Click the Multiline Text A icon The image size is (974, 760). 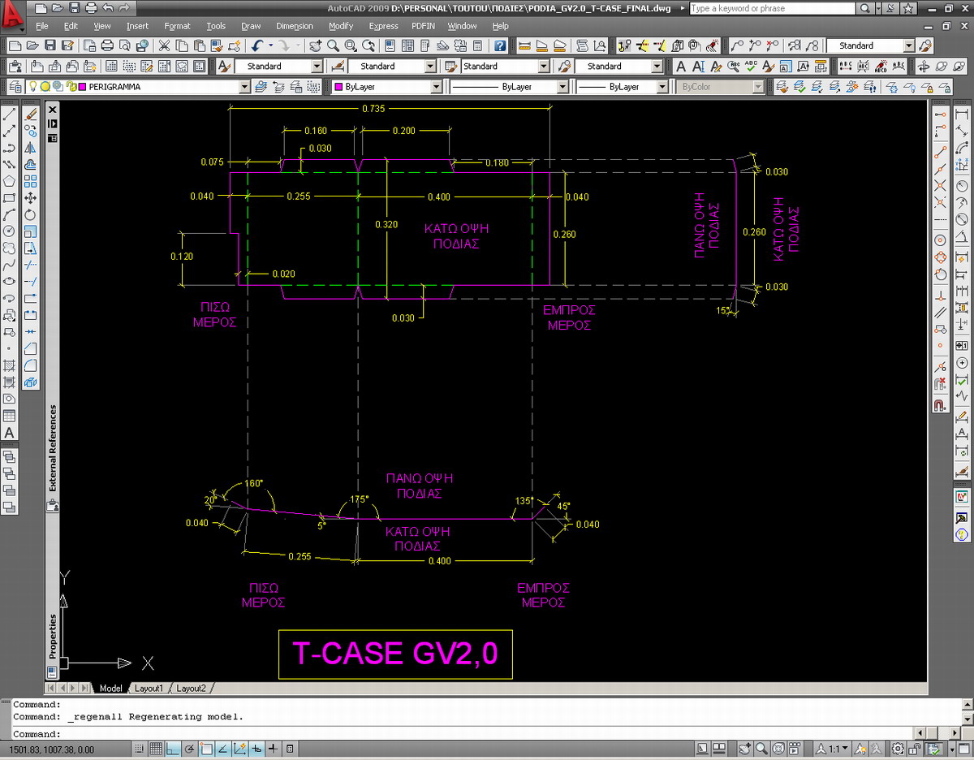tap(680, 67)
